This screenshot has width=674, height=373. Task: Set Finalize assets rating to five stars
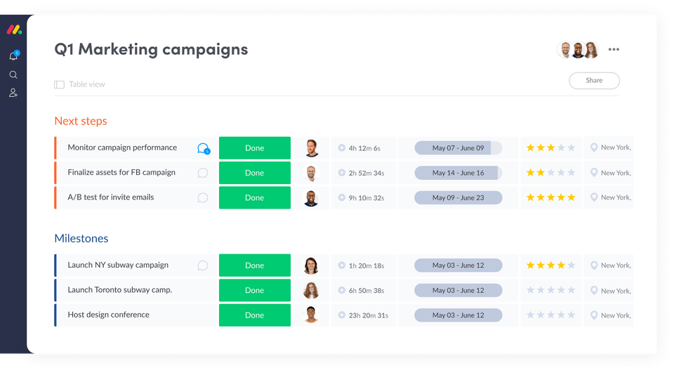(571, 173)
